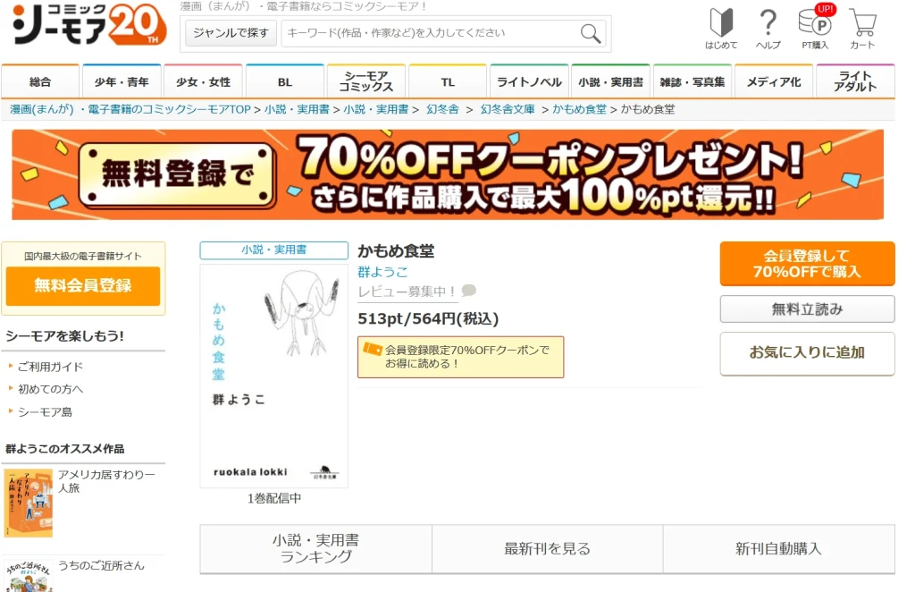Open the アメリカ居すわり一人旅 title link

(106, 480)
